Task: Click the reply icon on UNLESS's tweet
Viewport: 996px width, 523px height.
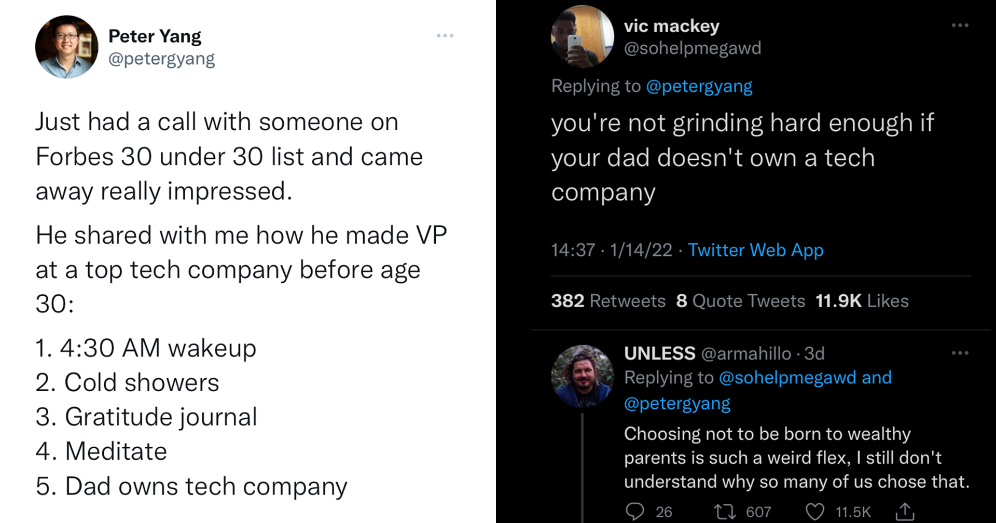Action: (635, 512)
